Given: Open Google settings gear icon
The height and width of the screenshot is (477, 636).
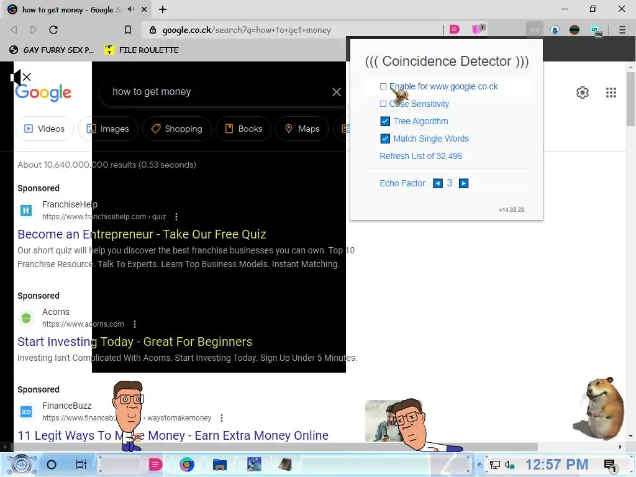Looking at the screenshot, I should (583, 93).
